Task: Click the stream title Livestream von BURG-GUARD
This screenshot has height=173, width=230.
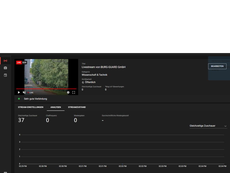Action: pyautogui.click(x=103, y=67)
